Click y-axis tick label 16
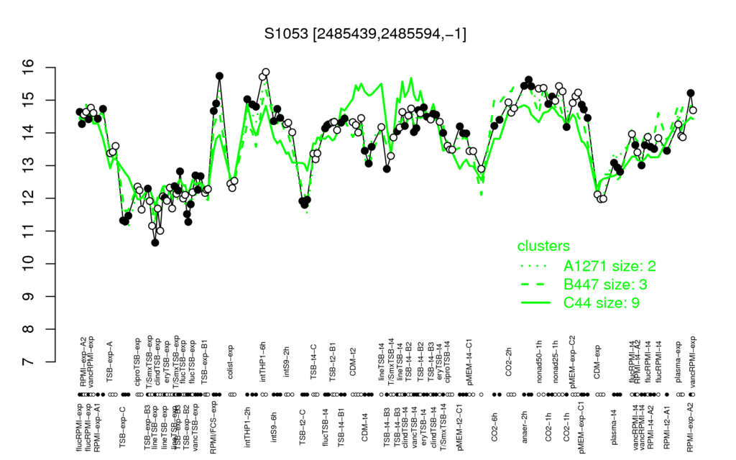736x460 pixels. coord(29,68)
